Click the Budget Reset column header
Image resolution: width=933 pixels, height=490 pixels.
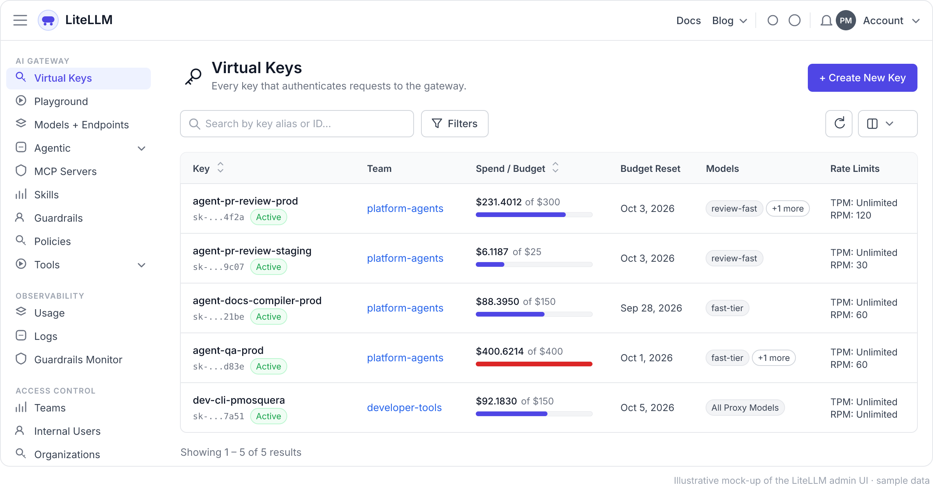pyautogui.click(x=650, y=168)
